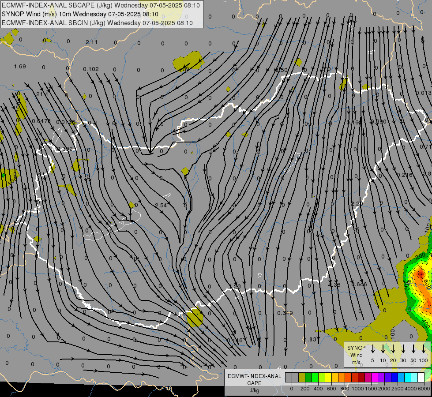Click the ECMWF-INDEX-ANAL SBCAPE title line

(x=101, y=5)
